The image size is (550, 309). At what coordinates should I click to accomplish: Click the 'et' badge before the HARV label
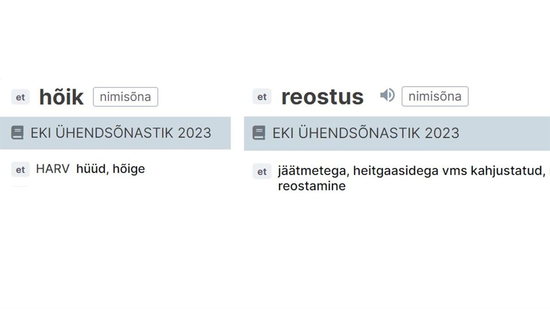tap(21, 169)
